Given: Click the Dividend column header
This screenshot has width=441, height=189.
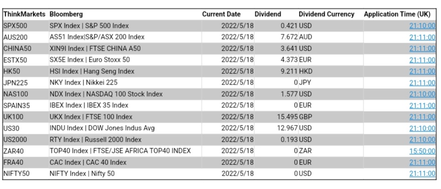Looking at the screenshot, I should [x=268, y=14].
